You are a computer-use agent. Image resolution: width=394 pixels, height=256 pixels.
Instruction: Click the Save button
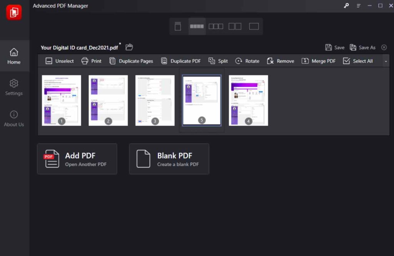pos(335,47)
